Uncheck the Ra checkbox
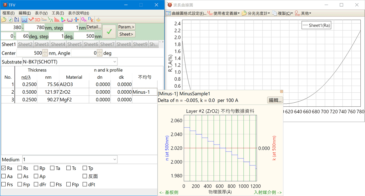Viewport: 365px width, 196px height. tap(4, 168)
